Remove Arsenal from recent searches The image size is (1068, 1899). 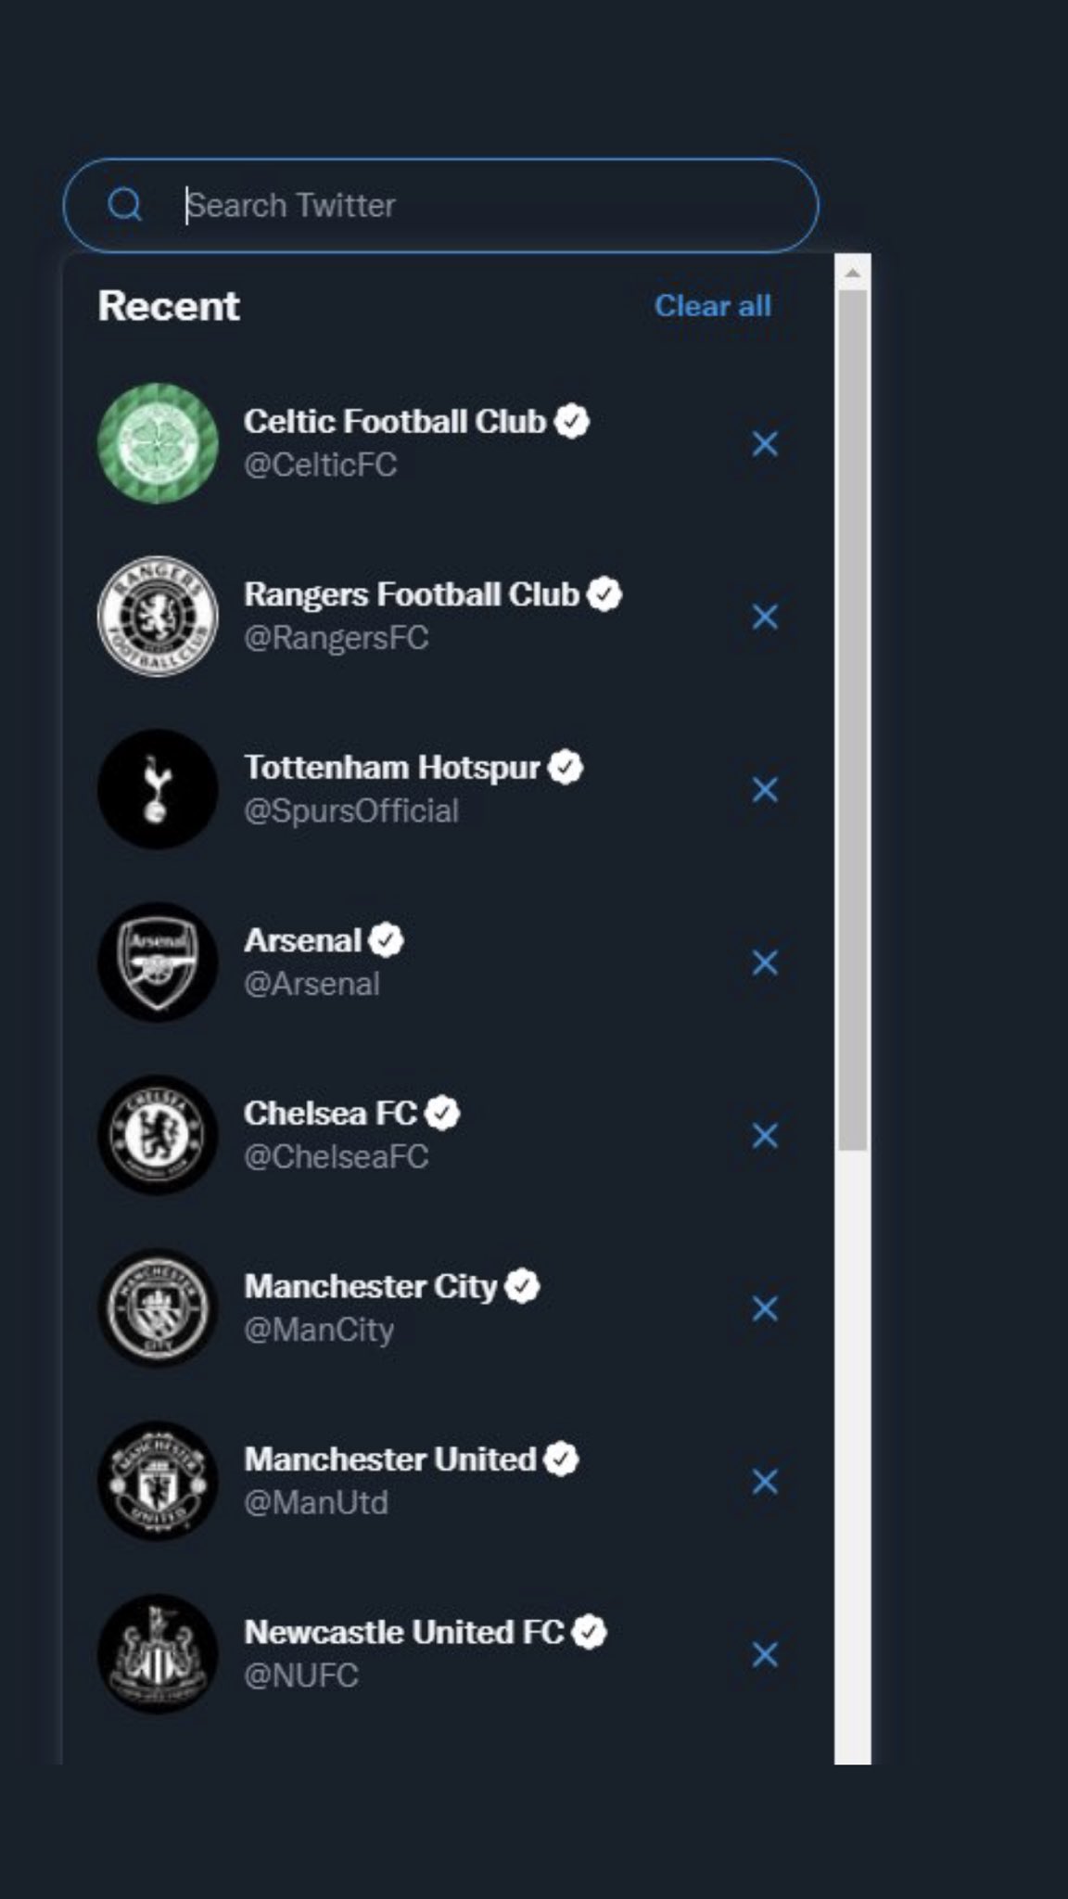coord(765,962)
